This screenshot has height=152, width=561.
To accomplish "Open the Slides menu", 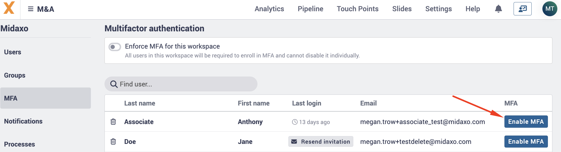I will point(402,9).
